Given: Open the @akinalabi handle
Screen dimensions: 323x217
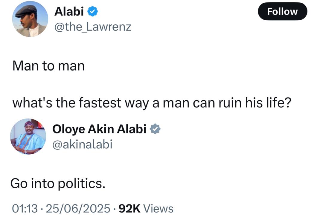Looking at the screenshot, I should coord(83,144).
